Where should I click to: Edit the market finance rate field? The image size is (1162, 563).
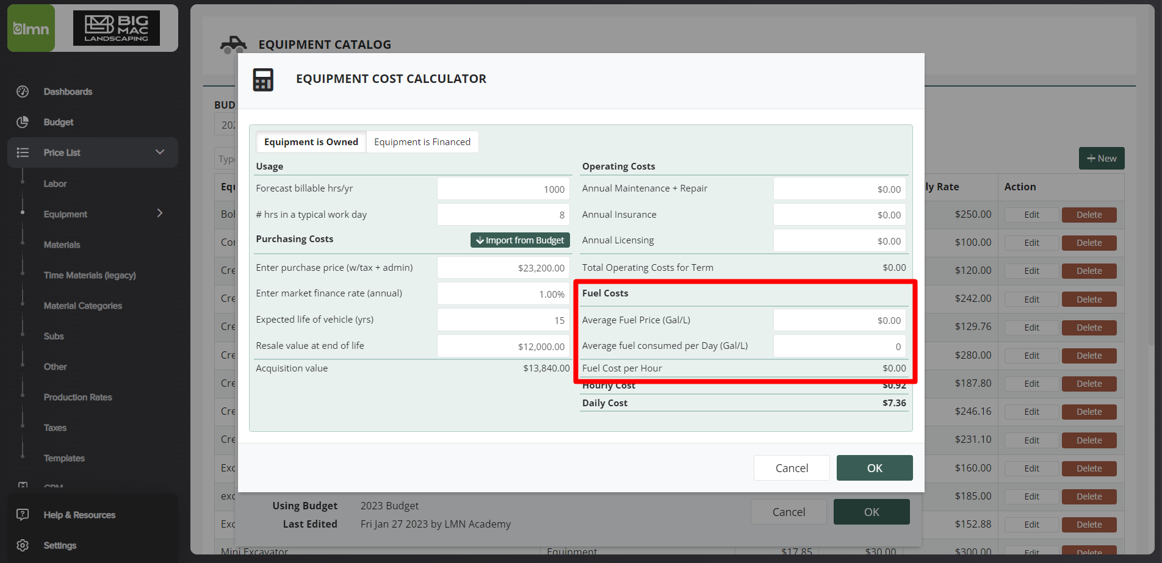[503, 294]
